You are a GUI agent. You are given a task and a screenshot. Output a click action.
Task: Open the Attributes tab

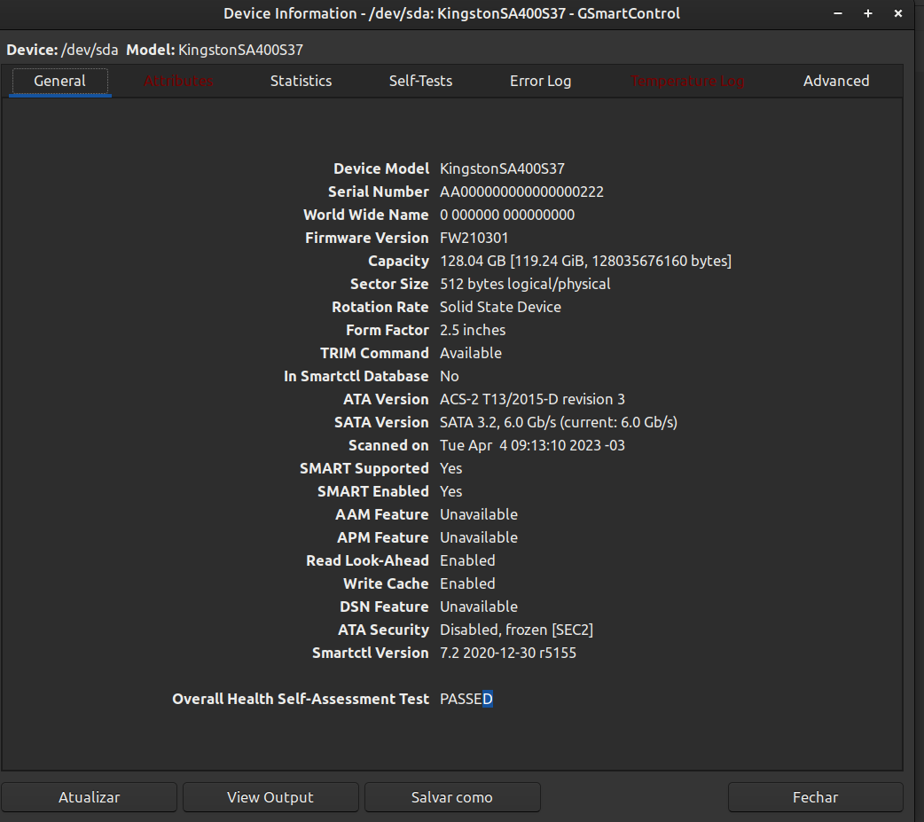point(178,81)
